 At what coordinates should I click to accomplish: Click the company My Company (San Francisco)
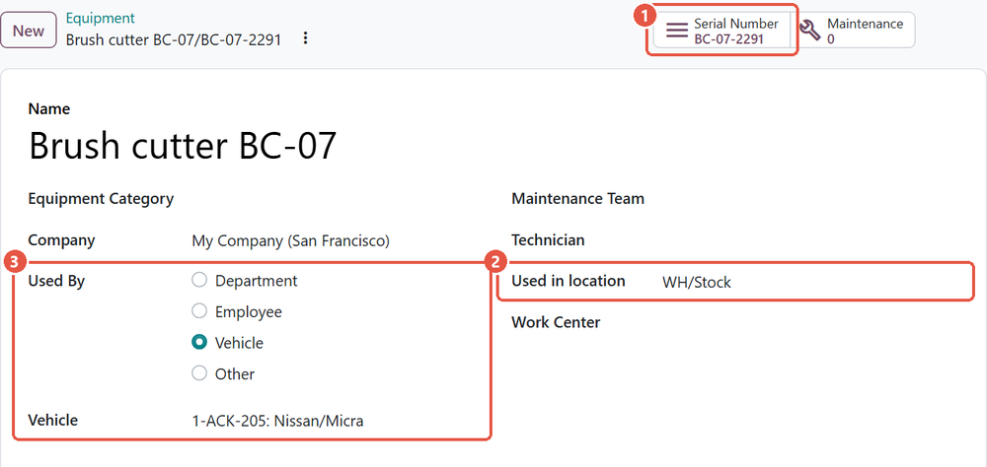point(291,240)
